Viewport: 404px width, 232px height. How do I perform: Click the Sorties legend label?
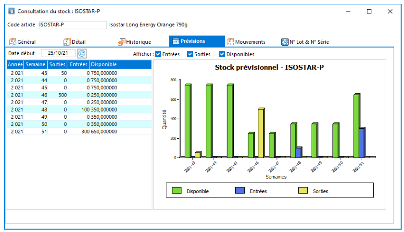pyautogui.click(x=320, y=191)
